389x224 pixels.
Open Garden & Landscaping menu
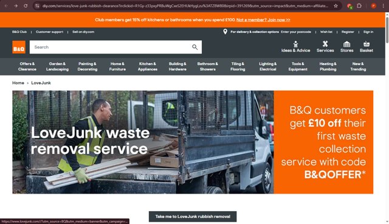[x=57, y=66]
